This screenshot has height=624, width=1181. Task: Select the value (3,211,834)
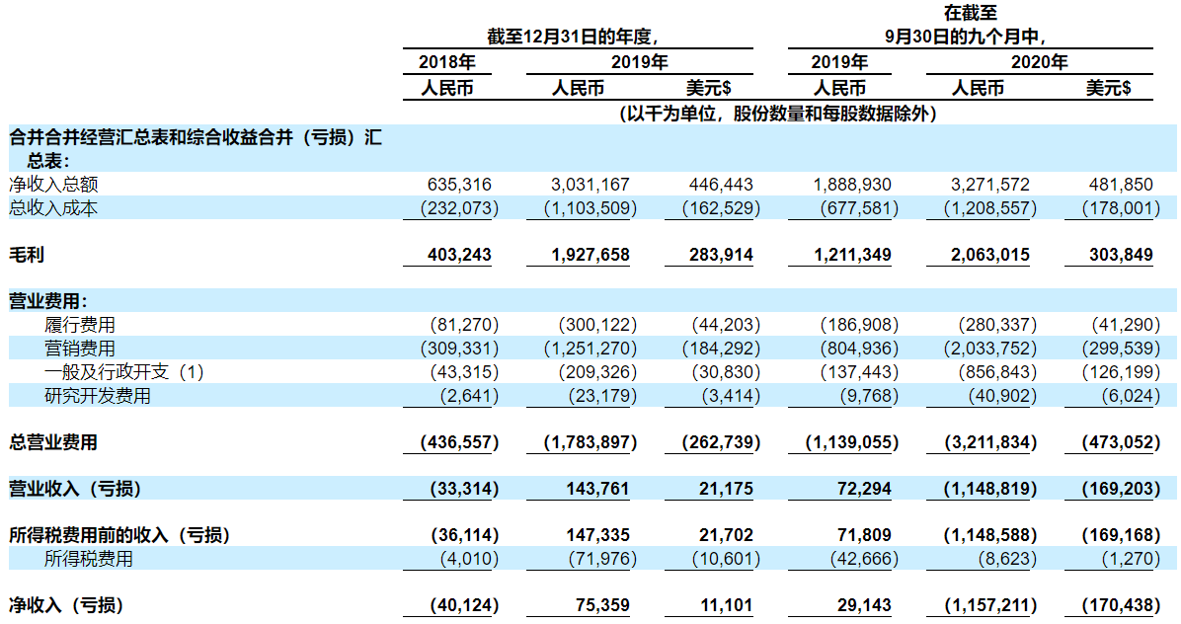point(990,442)
